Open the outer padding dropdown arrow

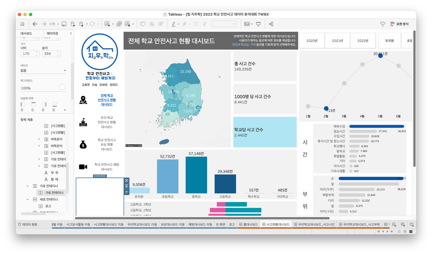tap(65, 110)
